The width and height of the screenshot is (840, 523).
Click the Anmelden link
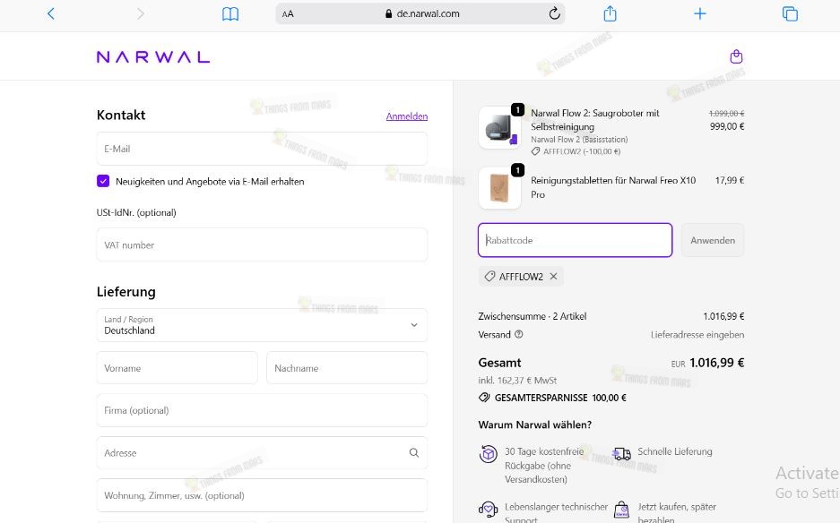pos(407,116)
